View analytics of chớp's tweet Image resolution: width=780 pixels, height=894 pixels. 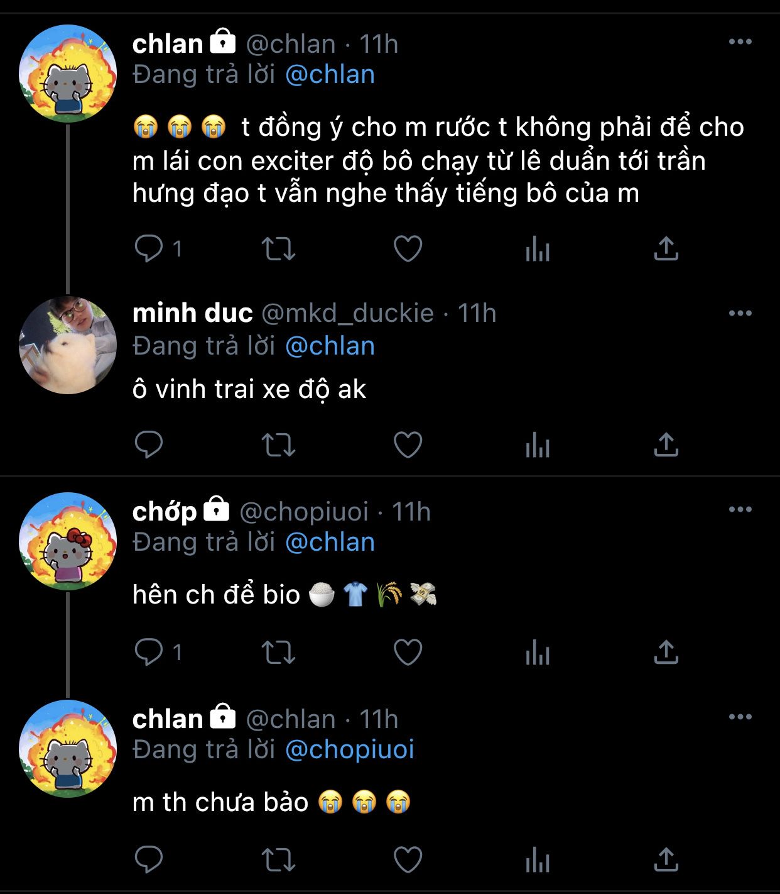coord(538,653)
